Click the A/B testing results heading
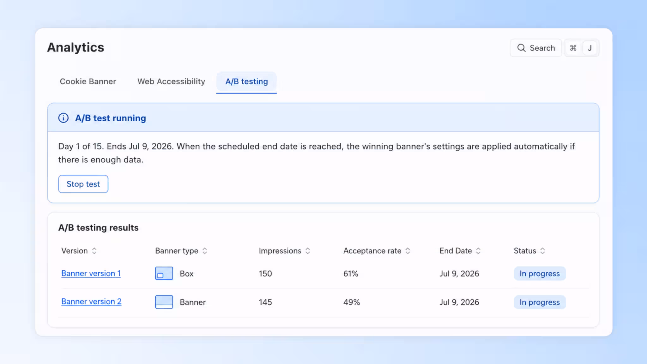This screenshot has height=364, width=647. point(98,228)
